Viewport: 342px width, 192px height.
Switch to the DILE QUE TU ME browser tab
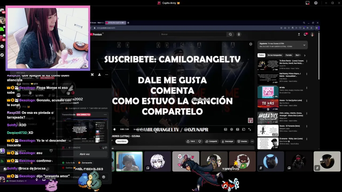coord(115,23)
